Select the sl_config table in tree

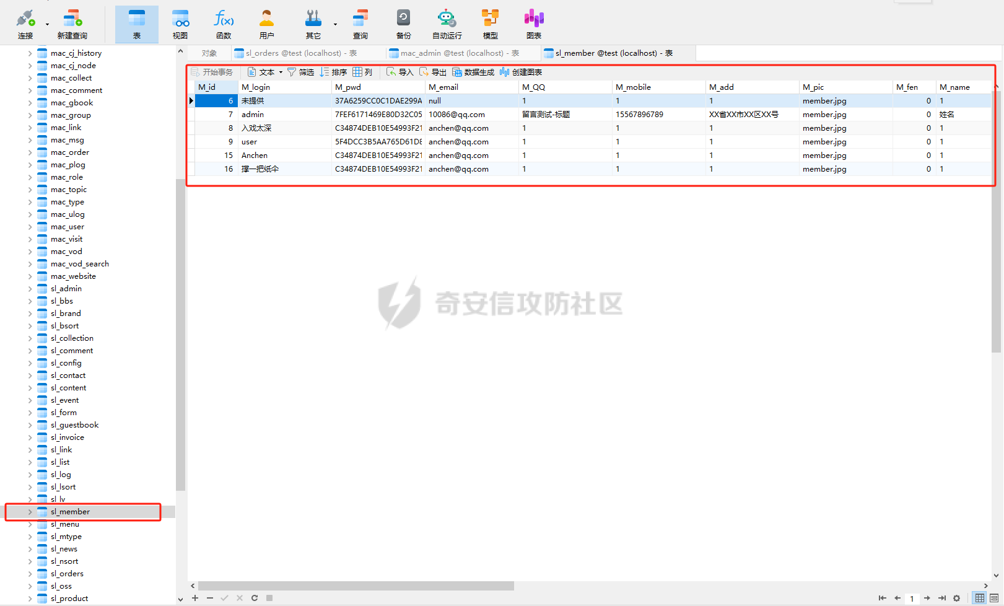(66, 363)
